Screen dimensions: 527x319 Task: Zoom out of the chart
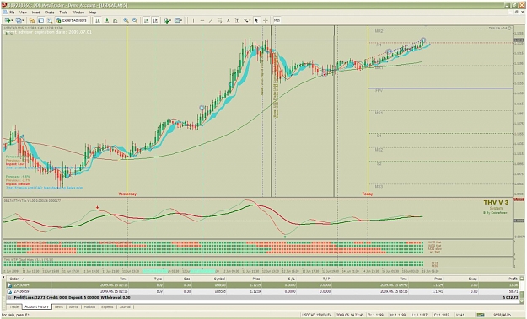135,20
